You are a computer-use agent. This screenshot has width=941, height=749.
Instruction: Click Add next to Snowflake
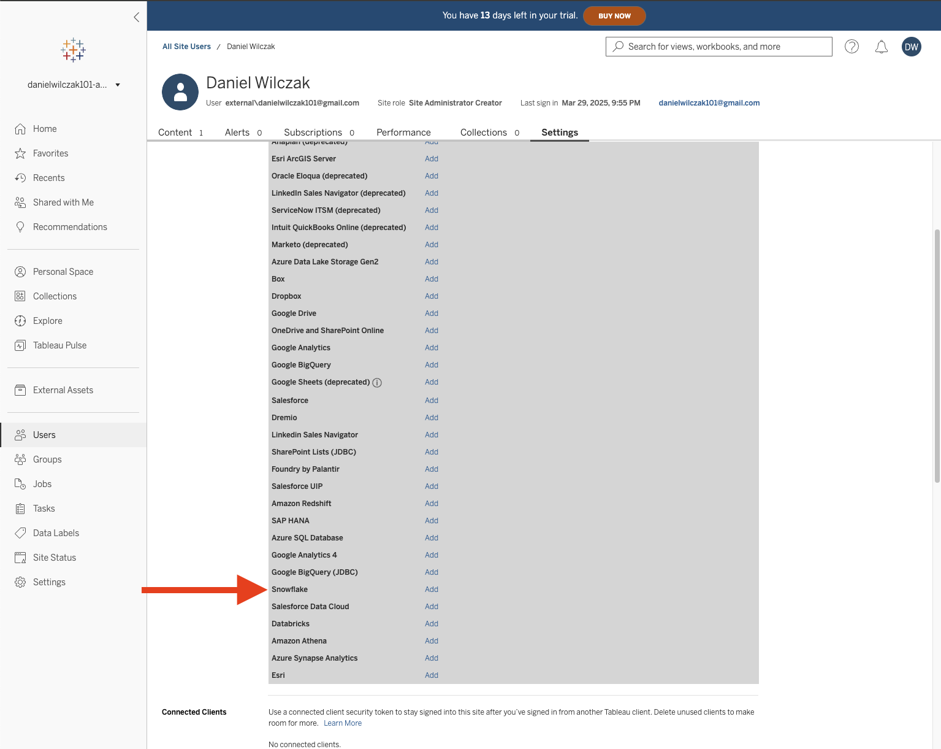pos(432,590)
